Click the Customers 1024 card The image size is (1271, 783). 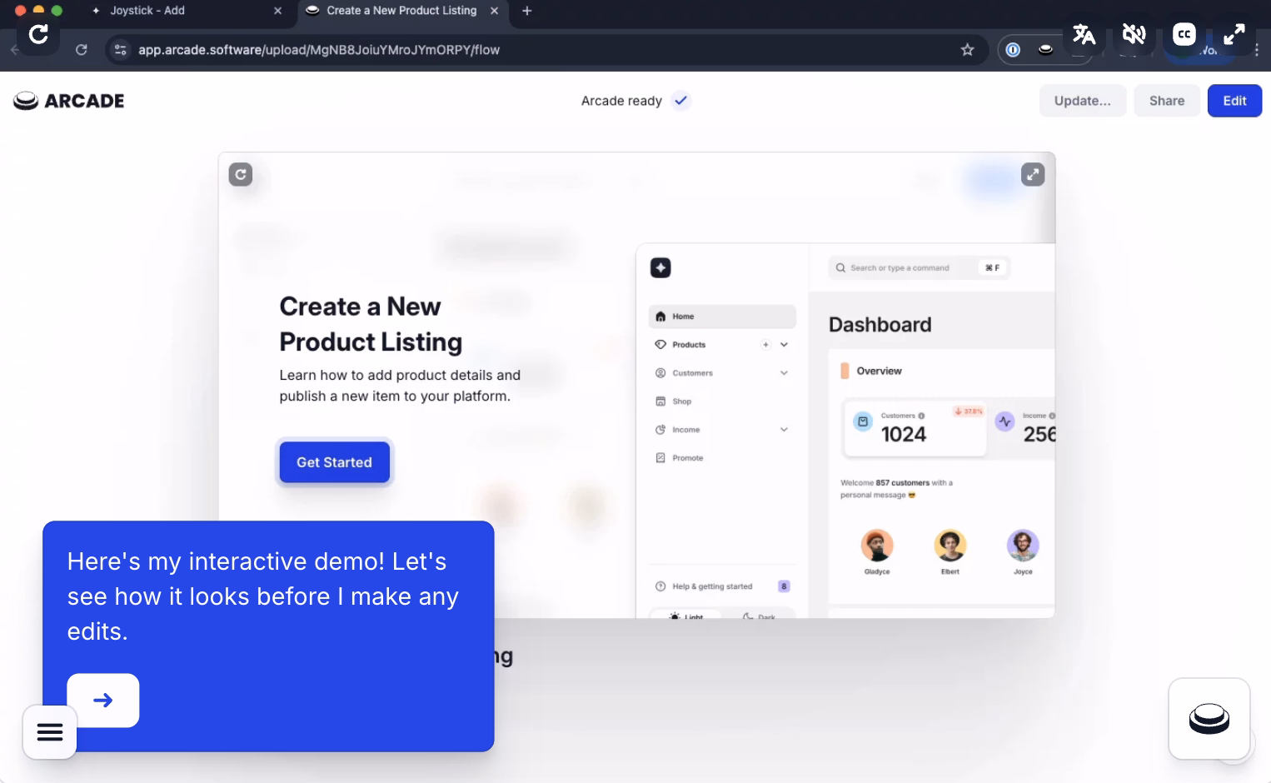tap(915, 428)
